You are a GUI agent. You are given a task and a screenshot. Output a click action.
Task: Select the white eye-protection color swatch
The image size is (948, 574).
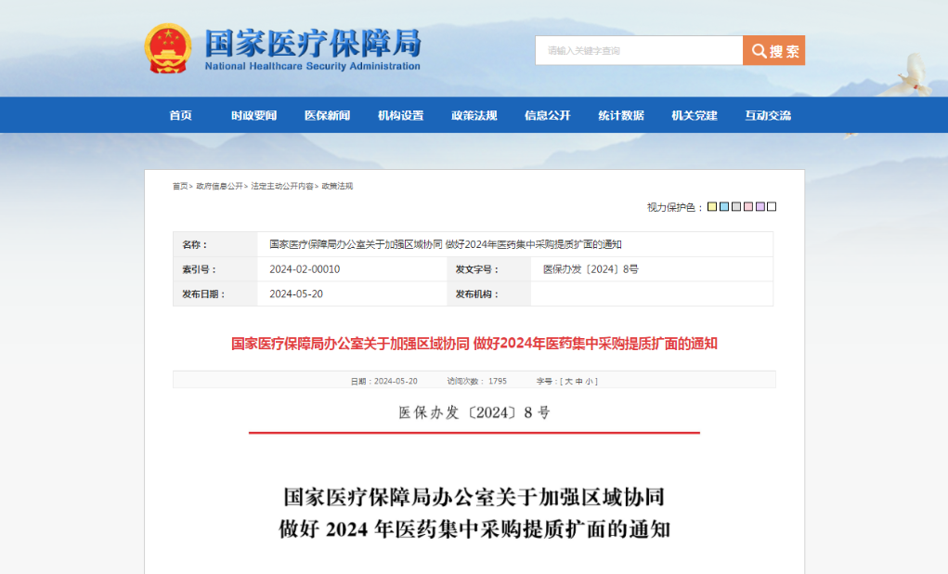(772, 207)
